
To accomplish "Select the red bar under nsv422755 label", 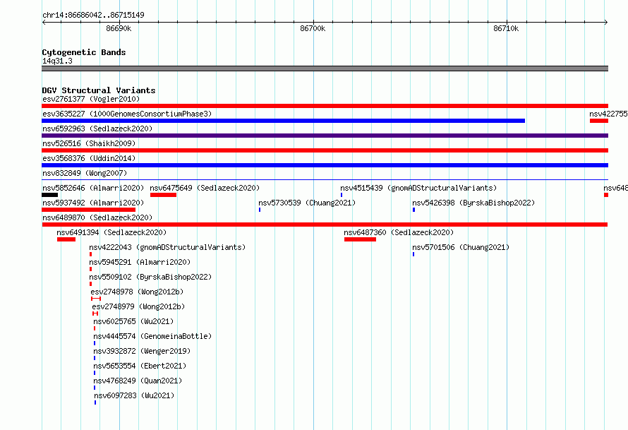I will (x=599, y=121).
